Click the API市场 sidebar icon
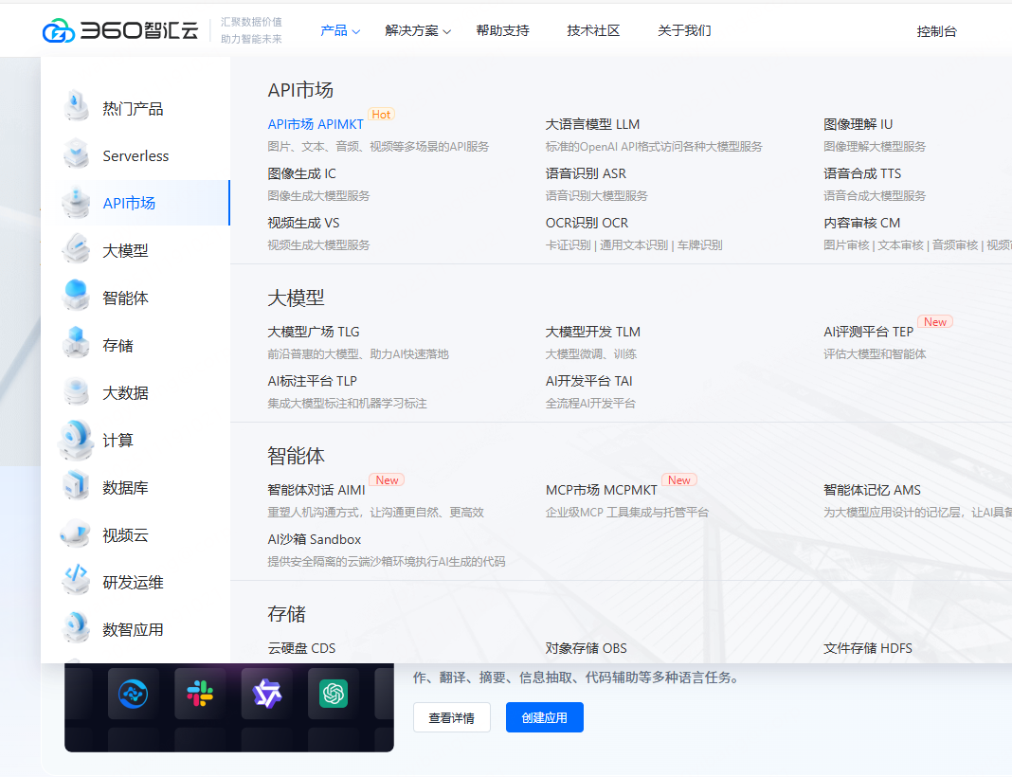This screenshot has height=777, width=1012. click(x=76, y=202)
